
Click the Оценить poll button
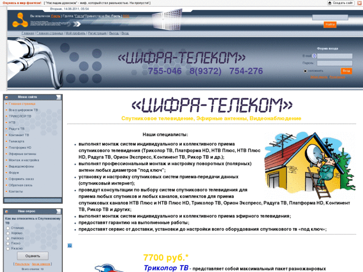(x=32, y=256)
